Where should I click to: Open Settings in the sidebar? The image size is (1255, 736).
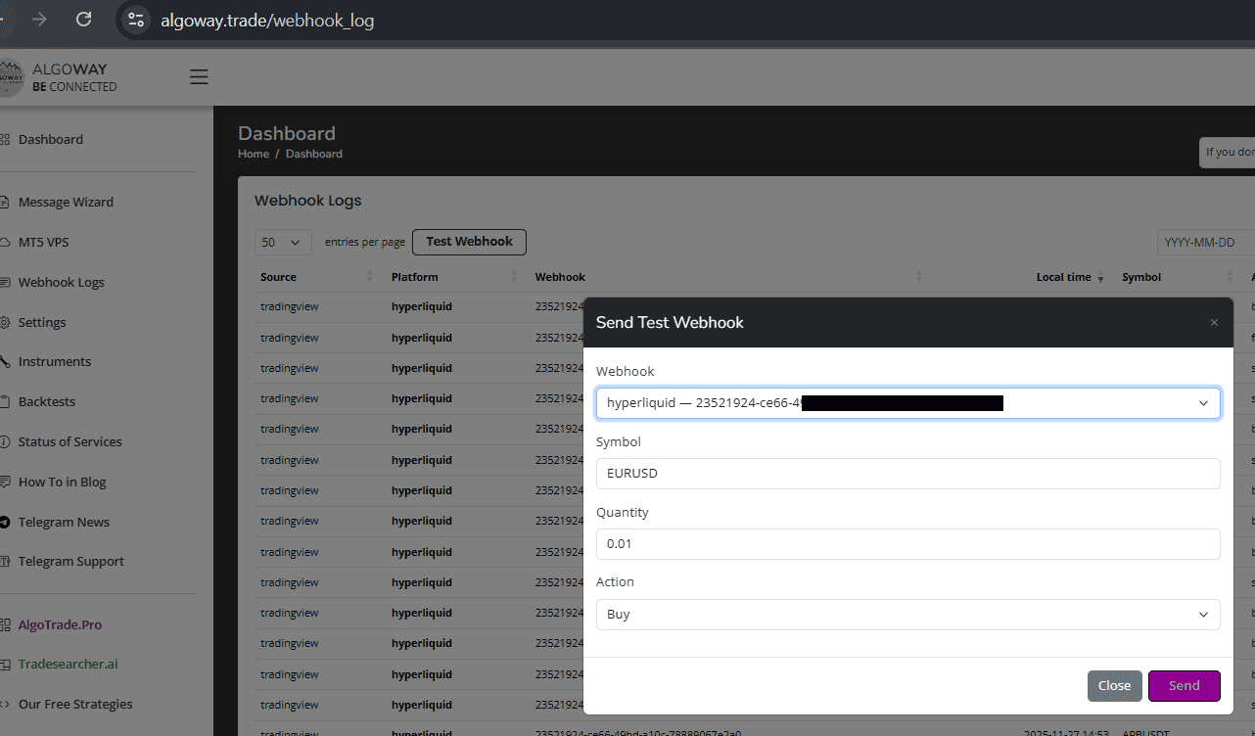point(42,322)
